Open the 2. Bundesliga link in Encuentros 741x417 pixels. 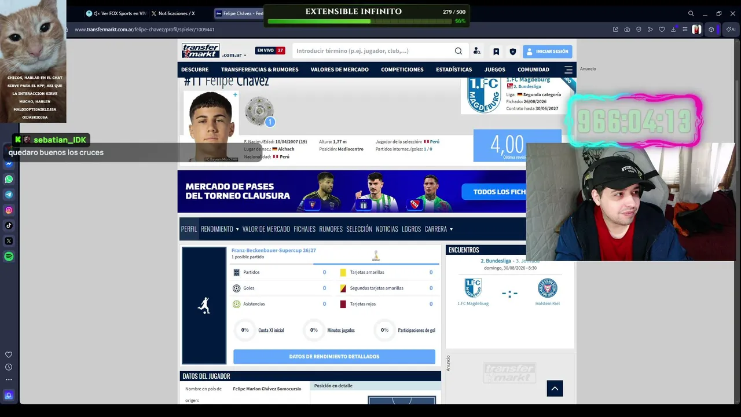coord(496,261)
